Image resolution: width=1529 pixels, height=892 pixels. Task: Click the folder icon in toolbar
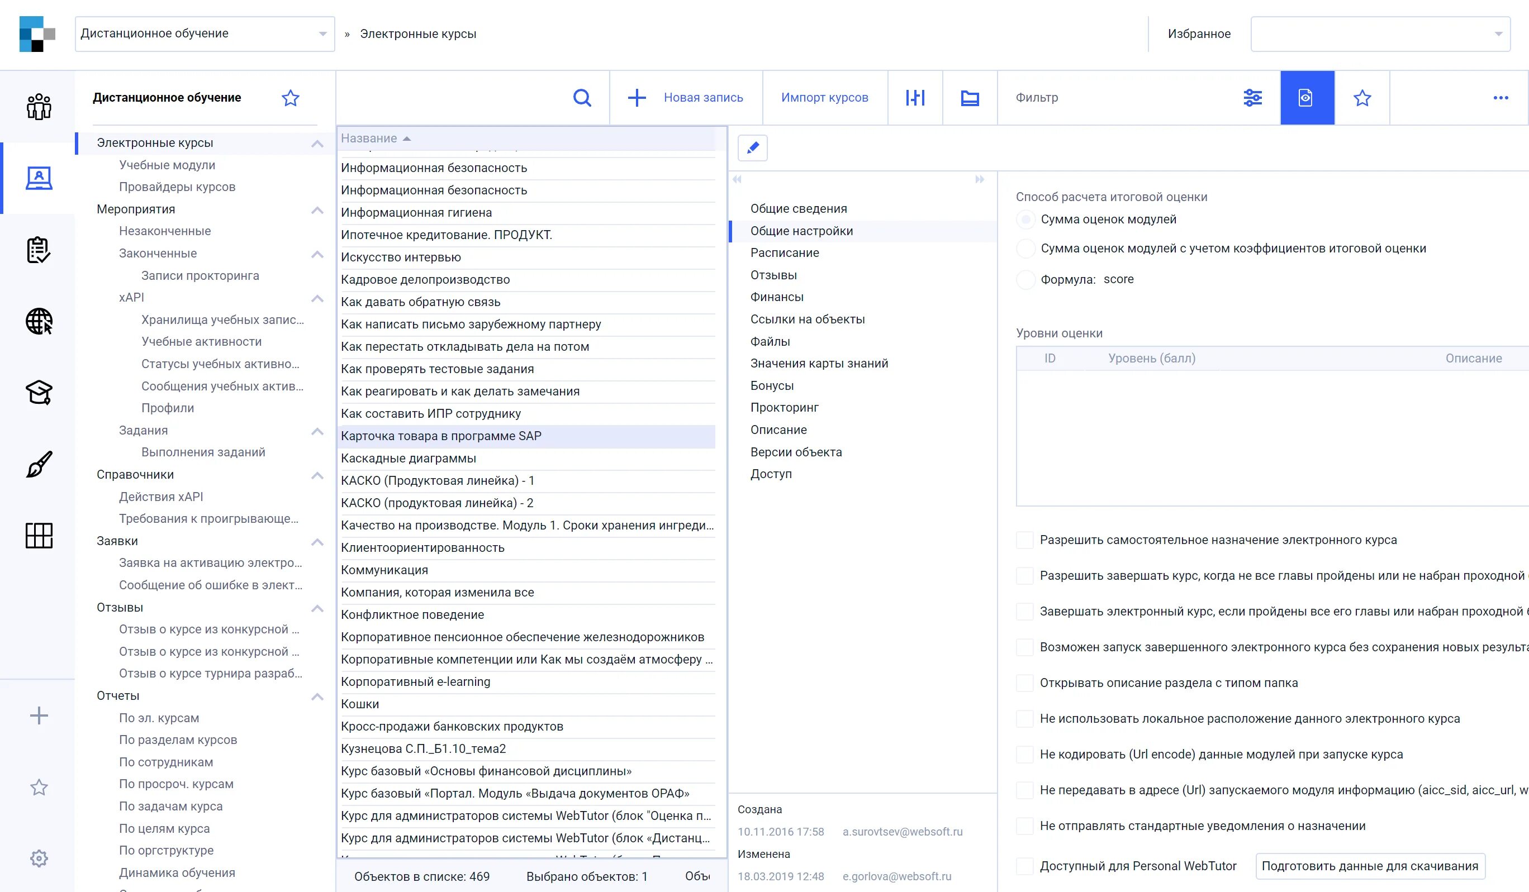click(x=970, y=98)
